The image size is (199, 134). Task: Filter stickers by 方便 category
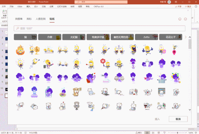pos(50,37)
